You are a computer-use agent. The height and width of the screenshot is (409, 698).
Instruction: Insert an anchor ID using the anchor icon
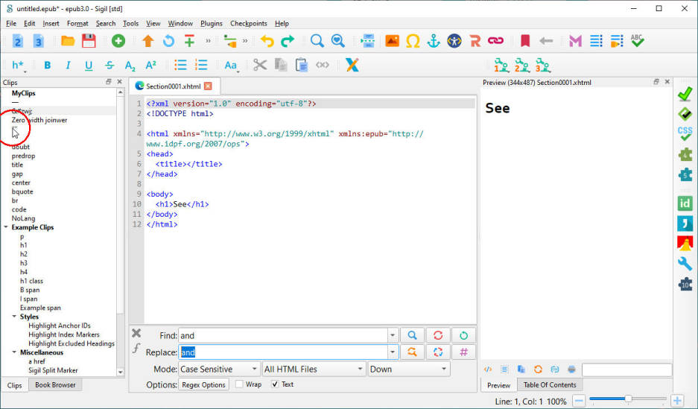(x=433, y=41)
